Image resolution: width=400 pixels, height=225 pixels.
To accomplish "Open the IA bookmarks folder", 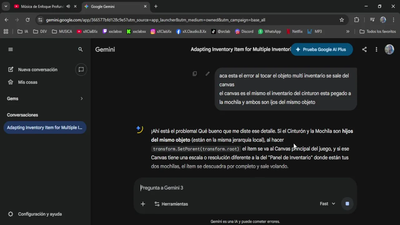I will 23,31.
